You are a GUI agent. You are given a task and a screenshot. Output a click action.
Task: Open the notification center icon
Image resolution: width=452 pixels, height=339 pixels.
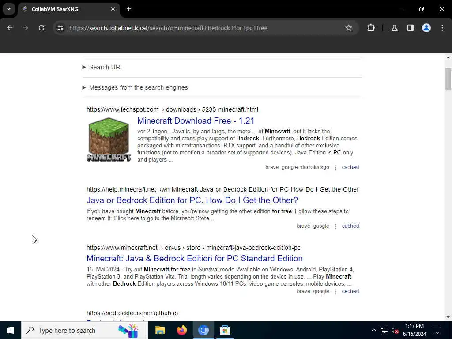[437, 330]
